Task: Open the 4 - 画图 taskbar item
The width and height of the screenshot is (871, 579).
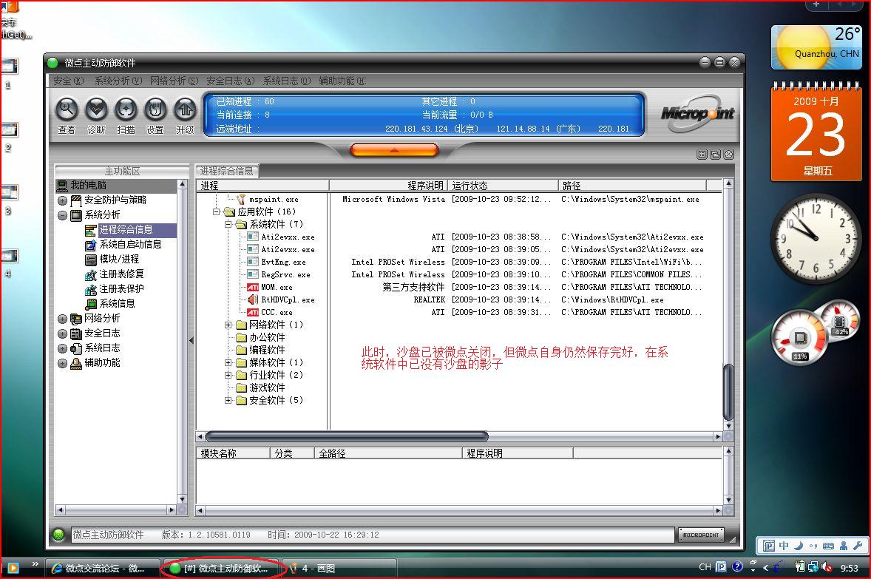Action: (x=339, y=569)
